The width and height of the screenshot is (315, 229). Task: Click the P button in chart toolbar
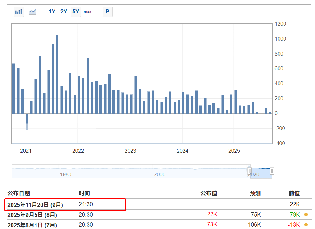[107, 12]
